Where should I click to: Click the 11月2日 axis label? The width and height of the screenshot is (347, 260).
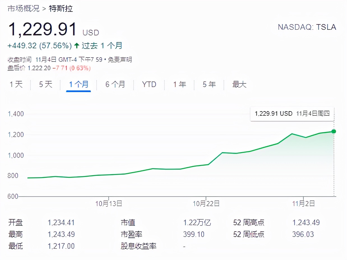(x=303, y=204)
